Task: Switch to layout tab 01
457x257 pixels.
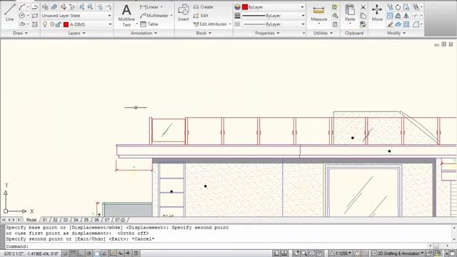Action: pos(44,220)
